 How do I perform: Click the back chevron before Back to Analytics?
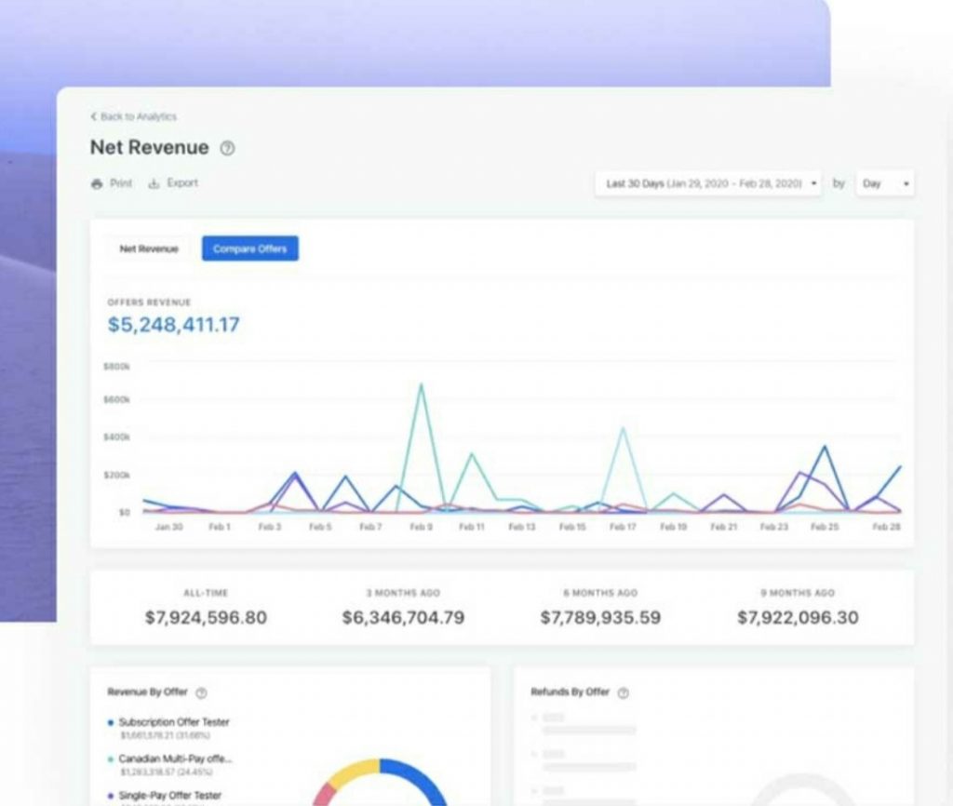click(x=93, y=116)
